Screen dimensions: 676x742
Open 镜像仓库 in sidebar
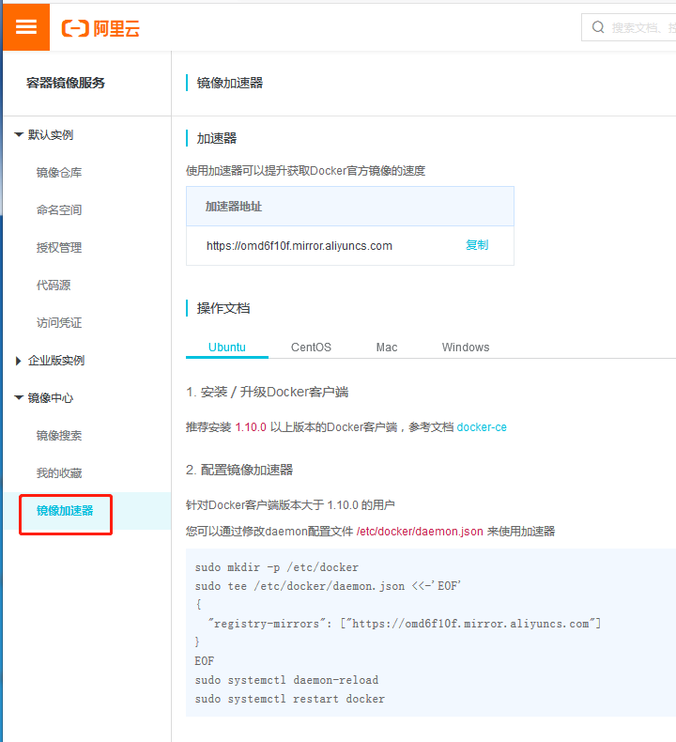[59, 173]
